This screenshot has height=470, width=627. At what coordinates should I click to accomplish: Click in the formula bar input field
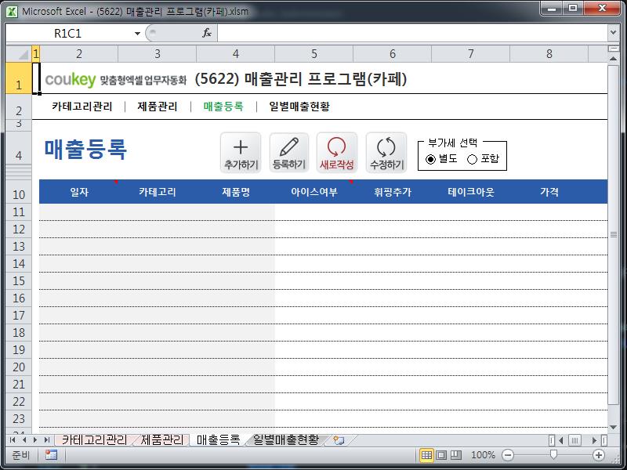[412, 33]
